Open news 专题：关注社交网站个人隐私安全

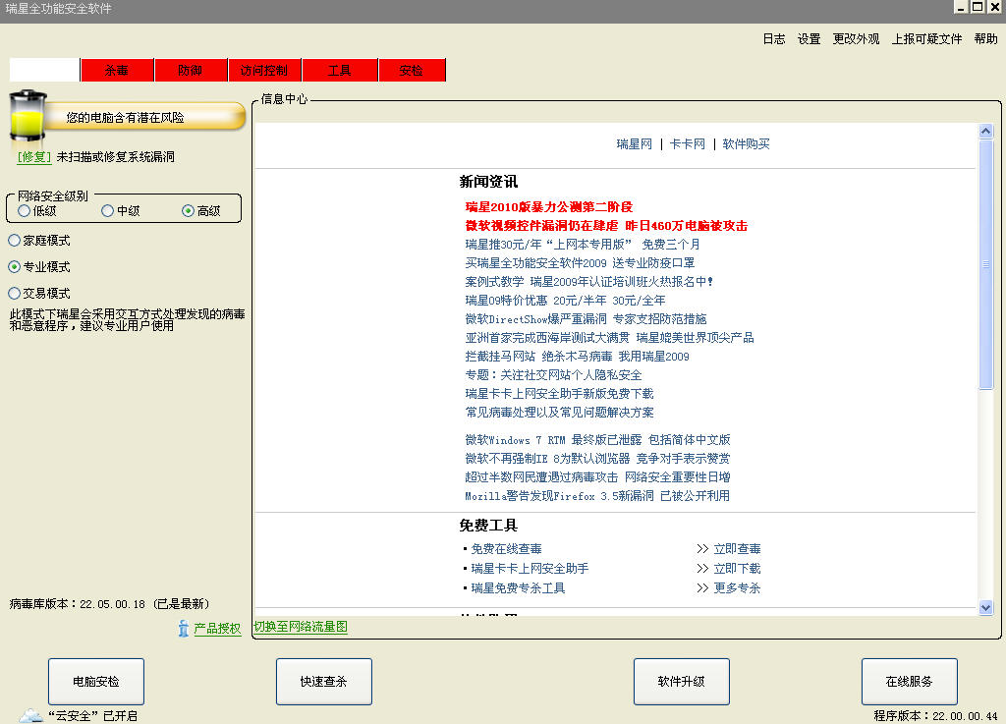pos(553,374)
